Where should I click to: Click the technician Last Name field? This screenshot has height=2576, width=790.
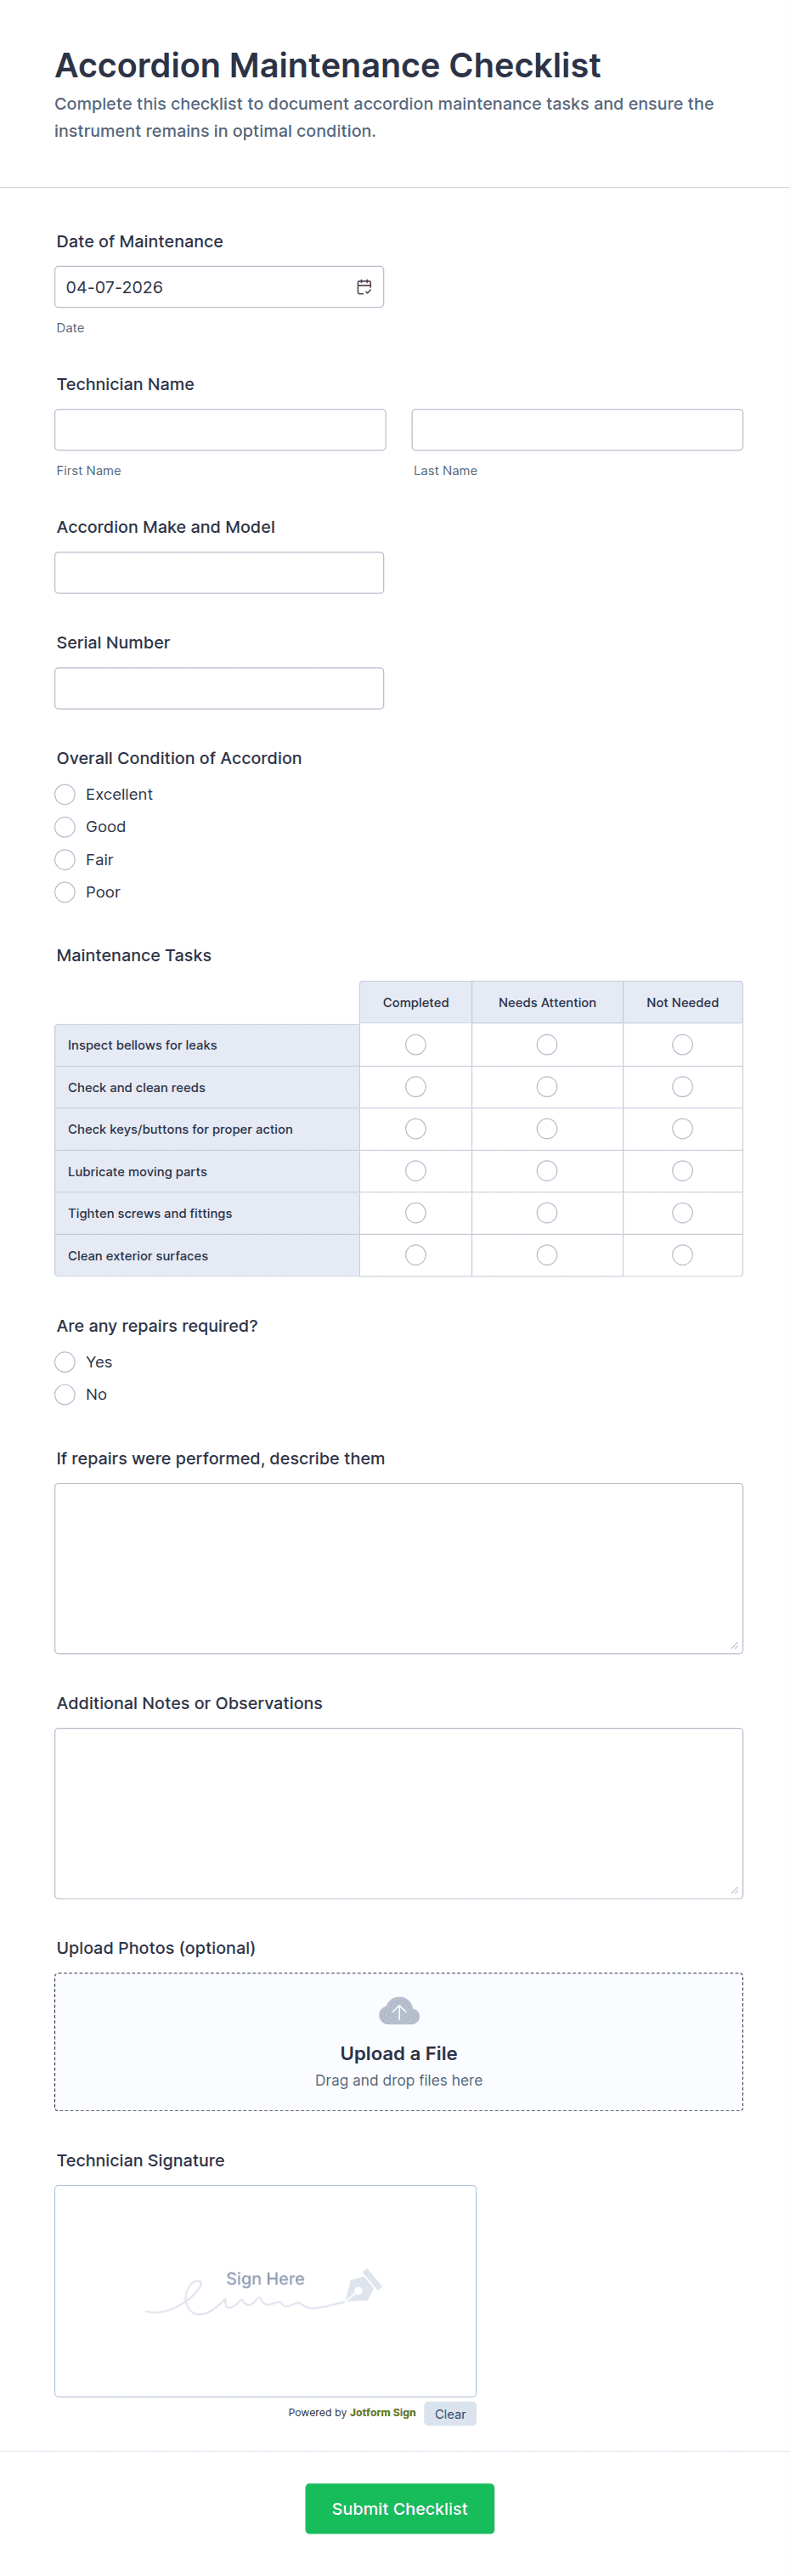tap(577, 430)
